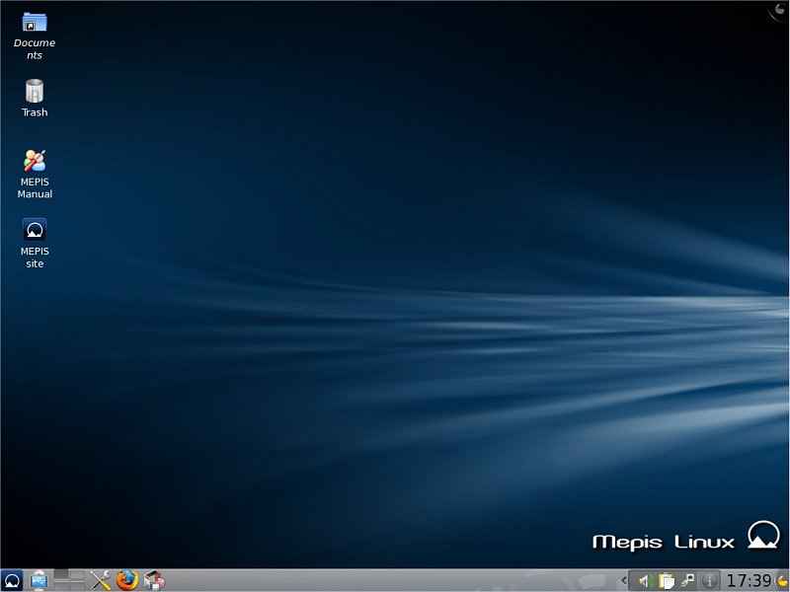This screenshot has height=592, width=790.
Task: Open Klipper clipboard tray icon
Action: pyautogui.click(x=666, y=581)
